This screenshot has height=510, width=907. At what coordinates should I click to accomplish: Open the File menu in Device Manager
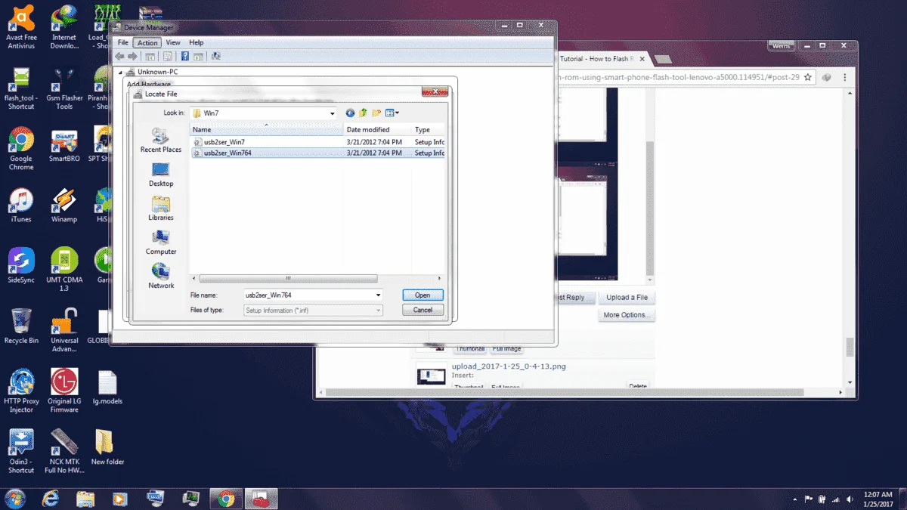point(123,43)
